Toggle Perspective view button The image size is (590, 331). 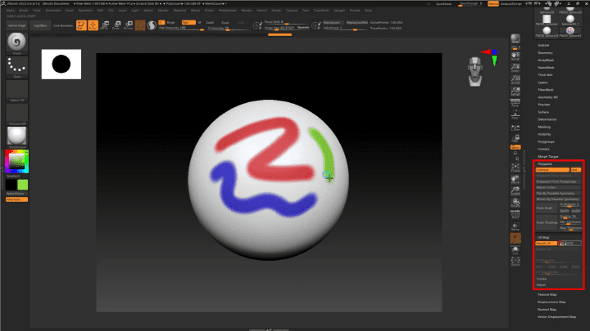pos(515,102)
